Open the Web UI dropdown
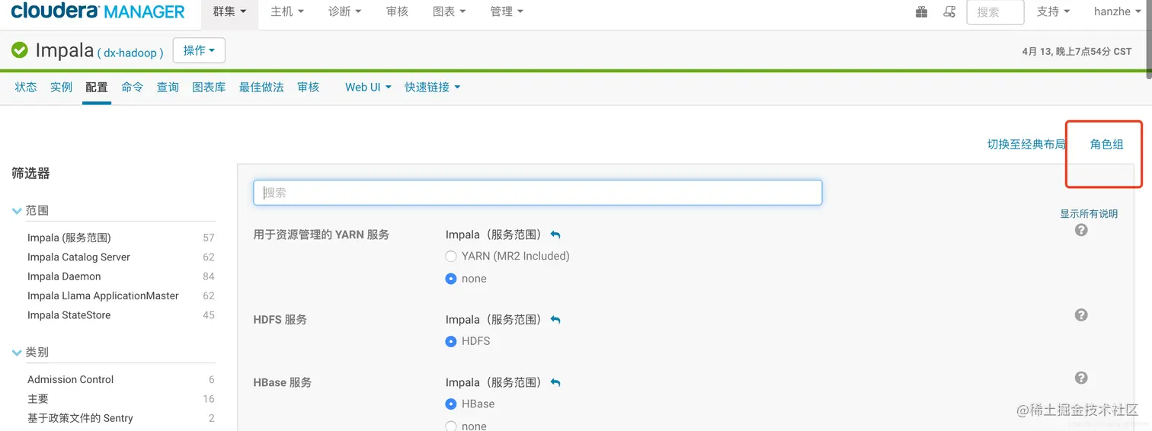The width and height of the screenshot is (1152, 431). tap(368, 88)
